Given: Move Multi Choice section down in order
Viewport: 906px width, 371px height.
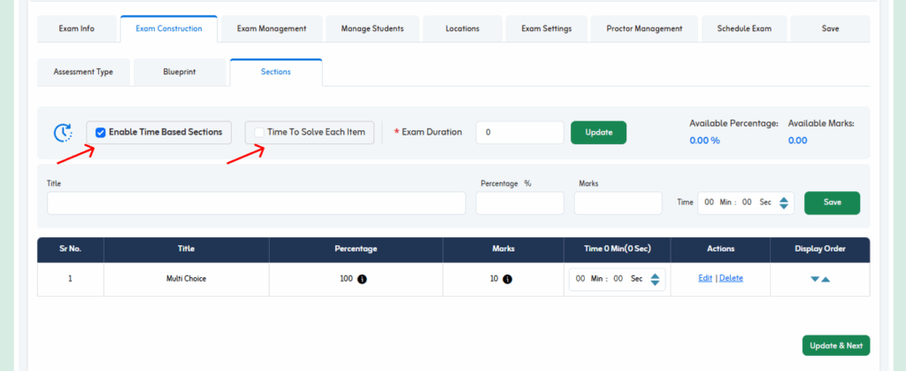Looking at the screenshot, I should coord(815,279).
